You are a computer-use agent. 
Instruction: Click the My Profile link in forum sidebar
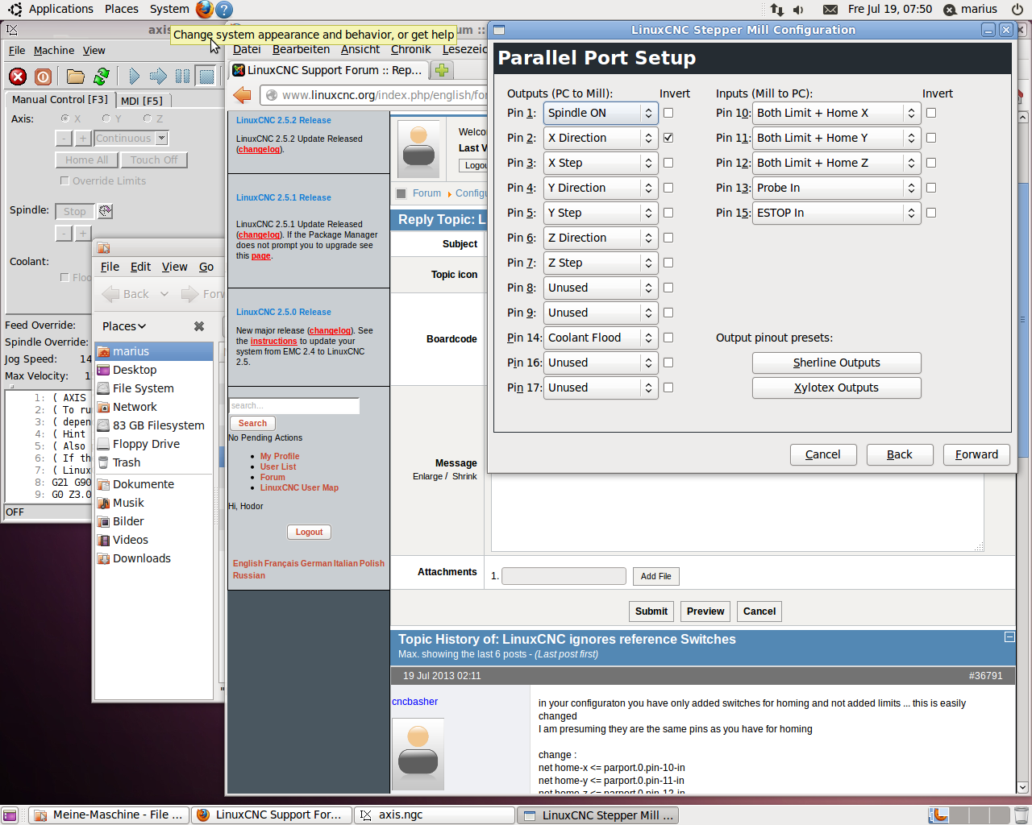[x=280, y=456]
